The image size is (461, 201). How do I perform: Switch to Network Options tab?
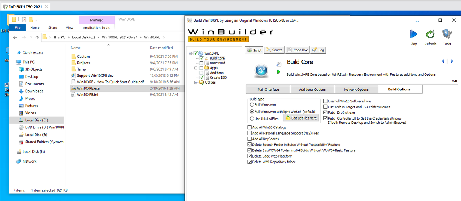(357, 89)
